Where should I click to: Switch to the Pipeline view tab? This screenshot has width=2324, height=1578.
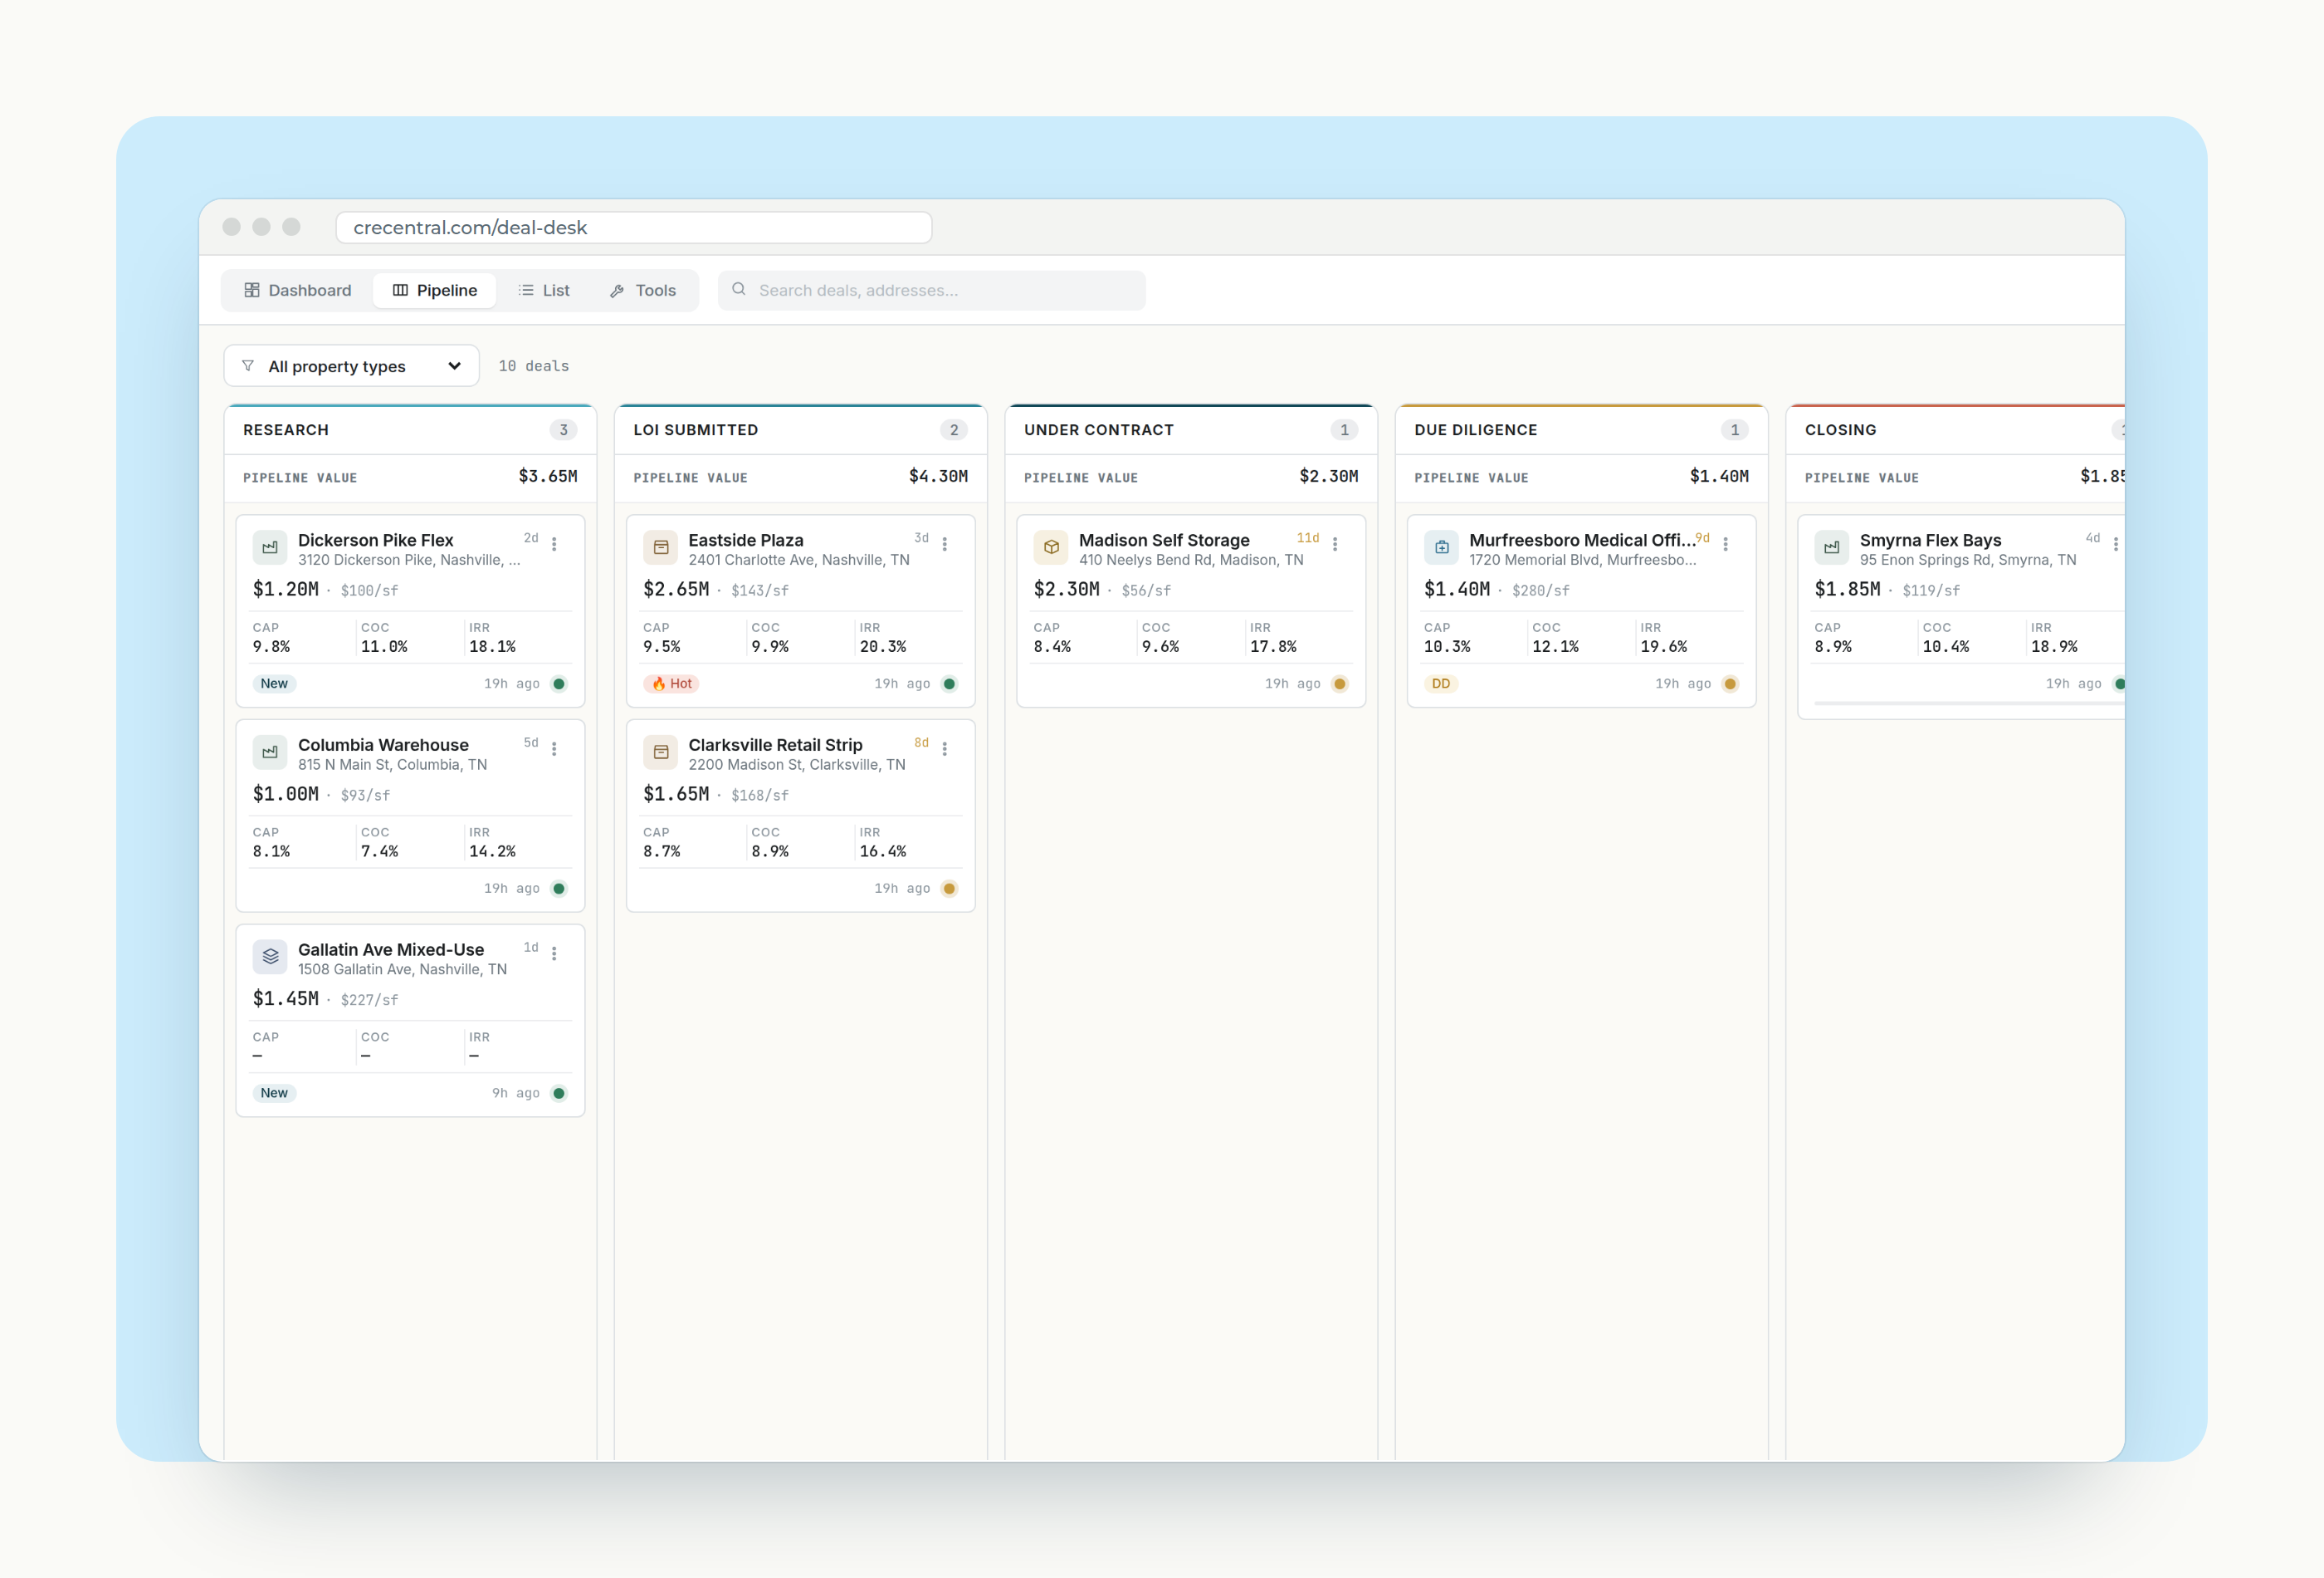(x=434, y=290)
